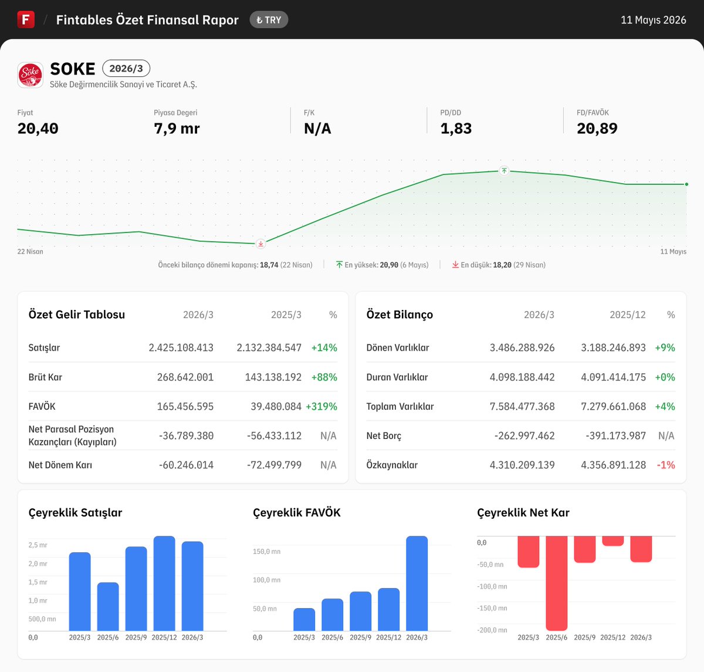Click the 2025/12 red bar in Çeyreklik Net Kar
Viewport: 704px width, 672px height.
[x=613, y=541]
